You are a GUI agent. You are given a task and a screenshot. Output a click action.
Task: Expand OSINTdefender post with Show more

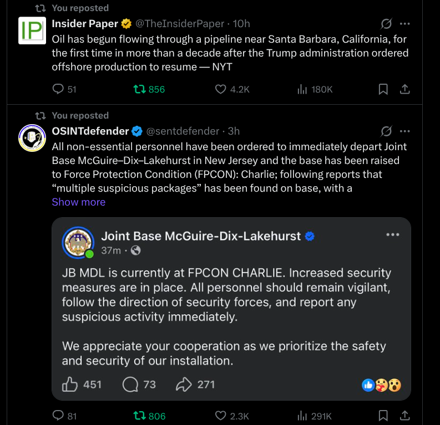pyautogui.click(x=78, y=202)
